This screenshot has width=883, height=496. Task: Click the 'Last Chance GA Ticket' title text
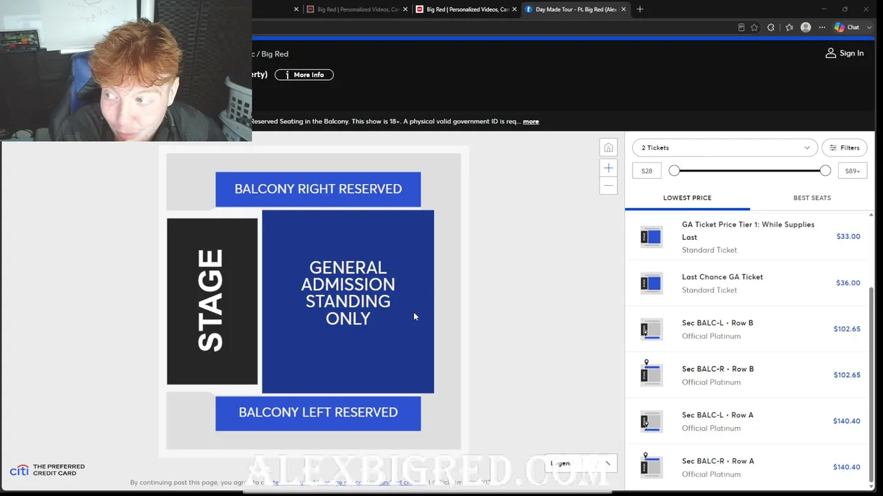tap(722, 277)
